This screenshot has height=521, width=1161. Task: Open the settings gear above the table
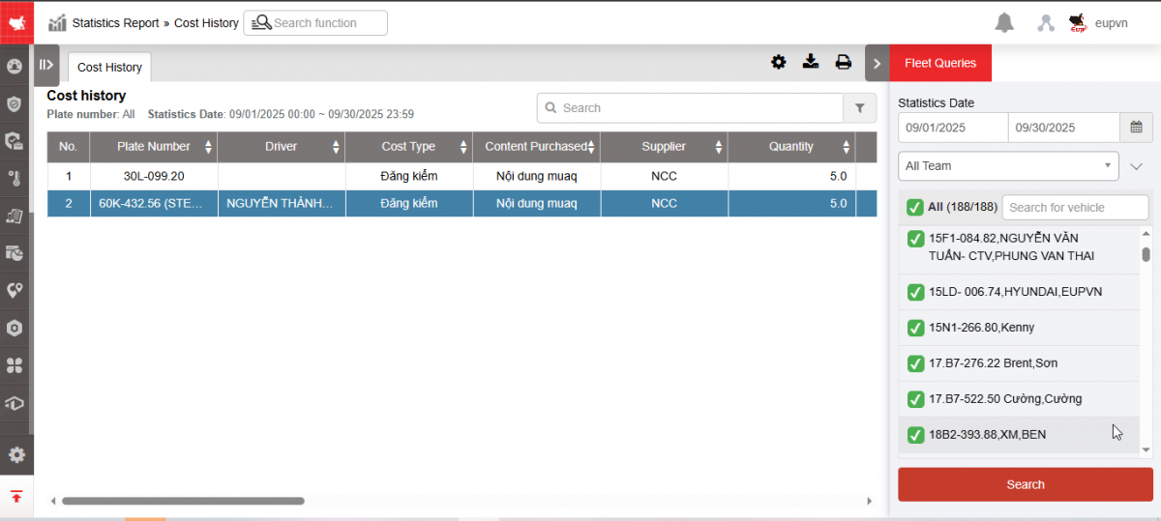[779, 63]
